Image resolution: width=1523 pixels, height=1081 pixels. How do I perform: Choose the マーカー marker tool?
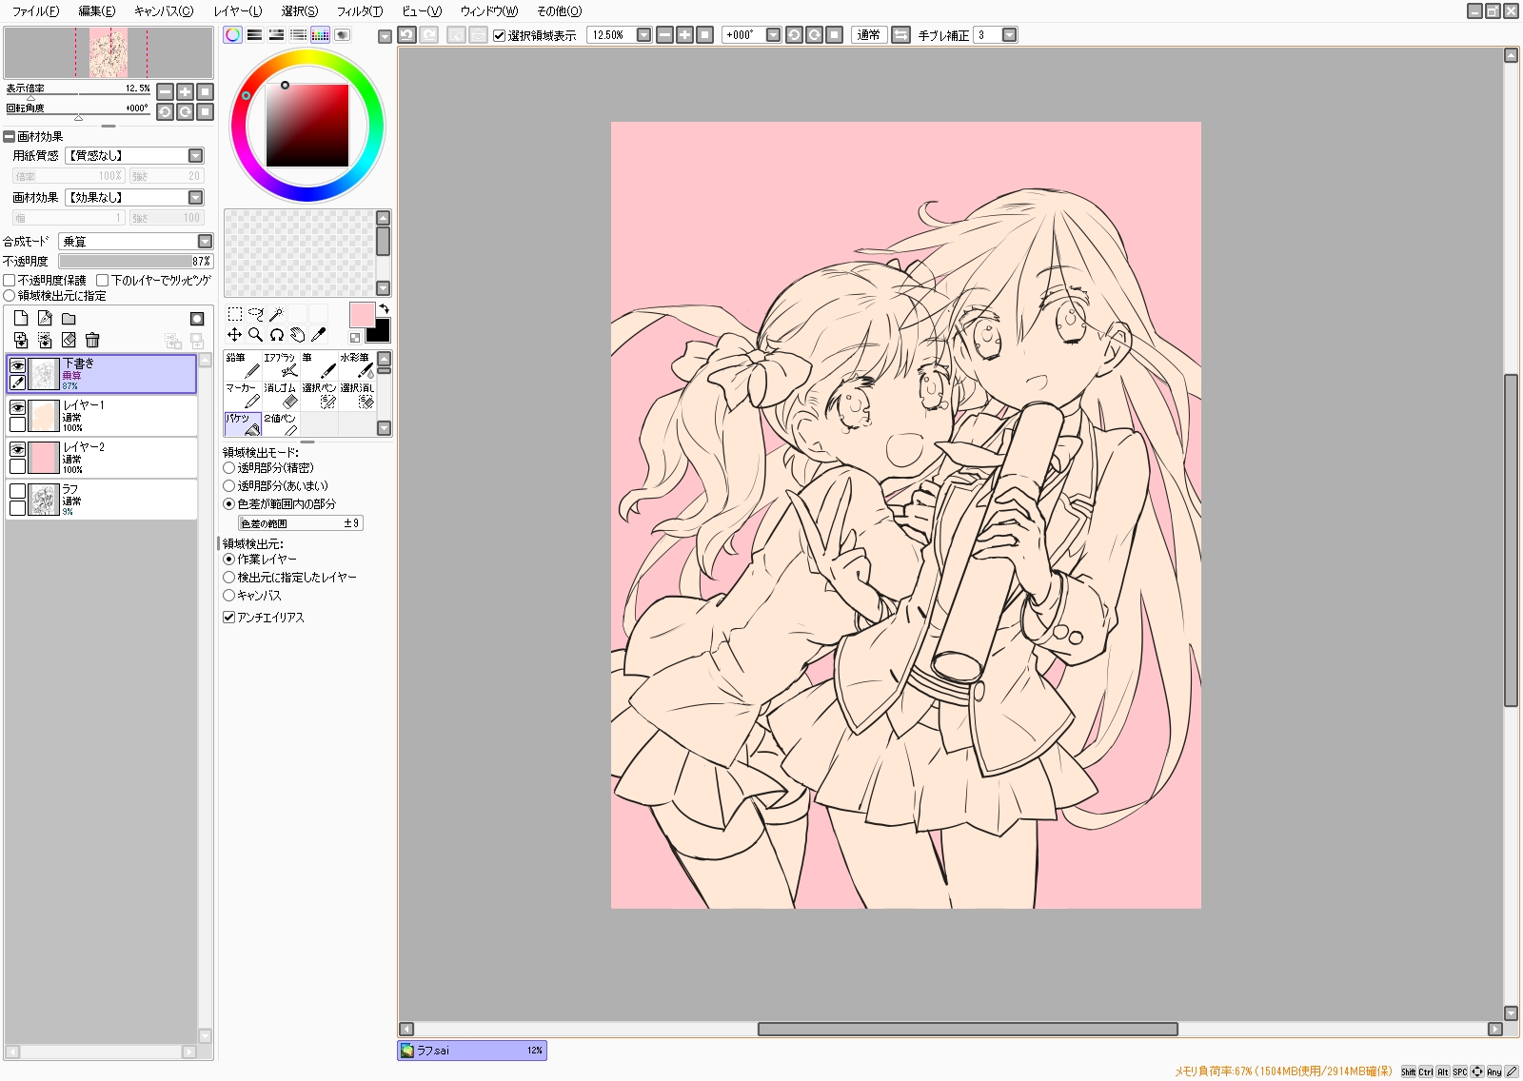243,396
